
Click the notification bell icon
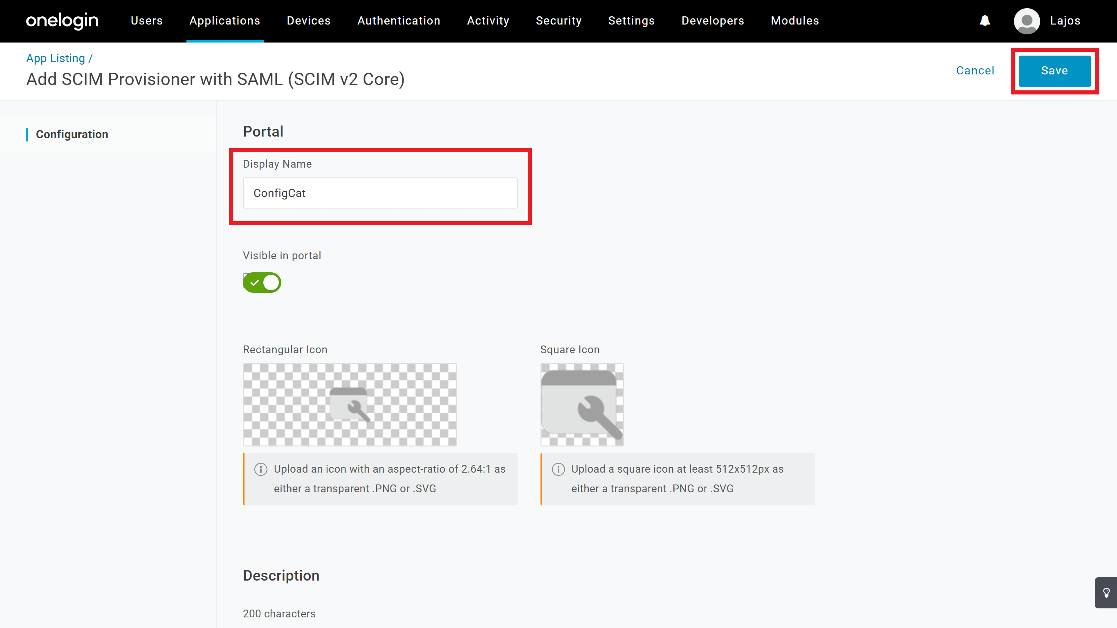pyautogui.click(x=985, y=20)
